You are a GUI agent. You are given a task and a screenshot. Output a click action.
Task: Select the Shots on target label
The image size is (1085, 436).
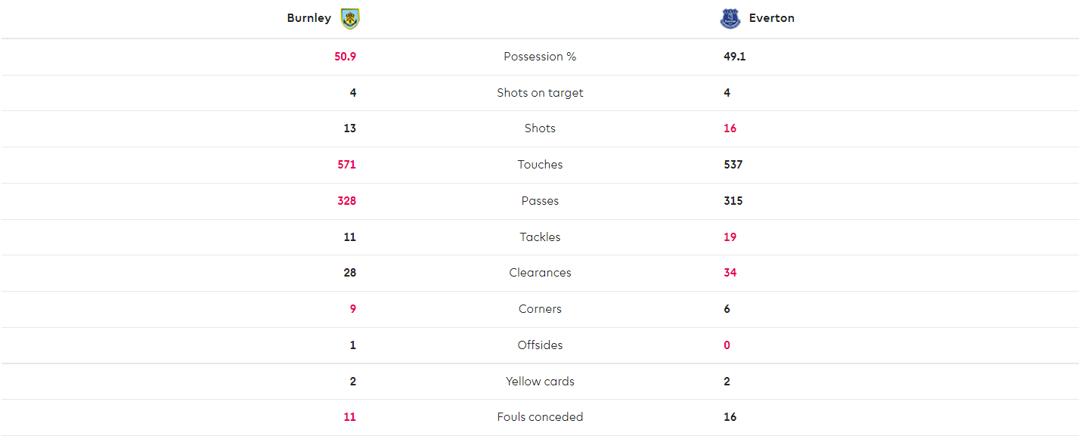[540, 93]
